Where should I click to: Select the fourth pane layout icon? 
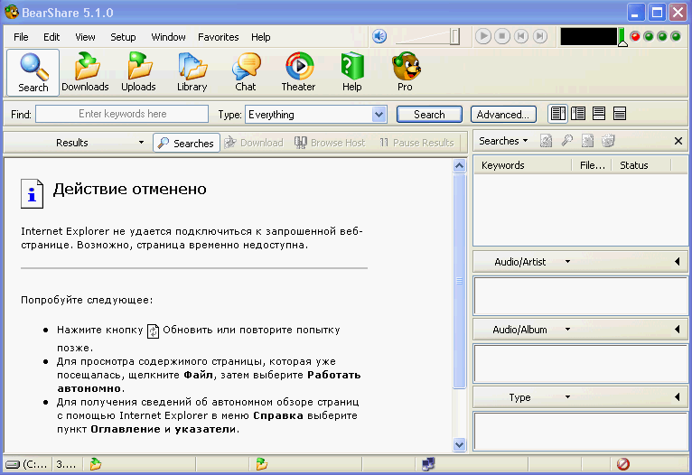tap(620, 114)
